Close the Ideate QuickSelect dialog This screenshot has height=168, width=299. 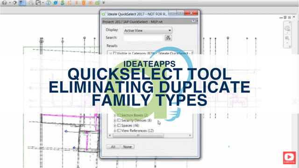(191, 13)
